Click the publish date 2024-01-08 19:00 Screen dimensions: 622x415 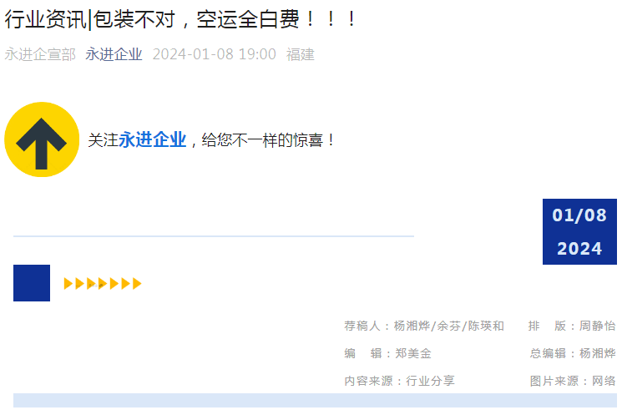click(215, 54)
